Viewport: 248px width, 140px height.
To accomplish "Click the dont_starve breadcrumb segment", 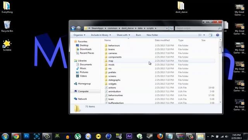I will (127, 28).
